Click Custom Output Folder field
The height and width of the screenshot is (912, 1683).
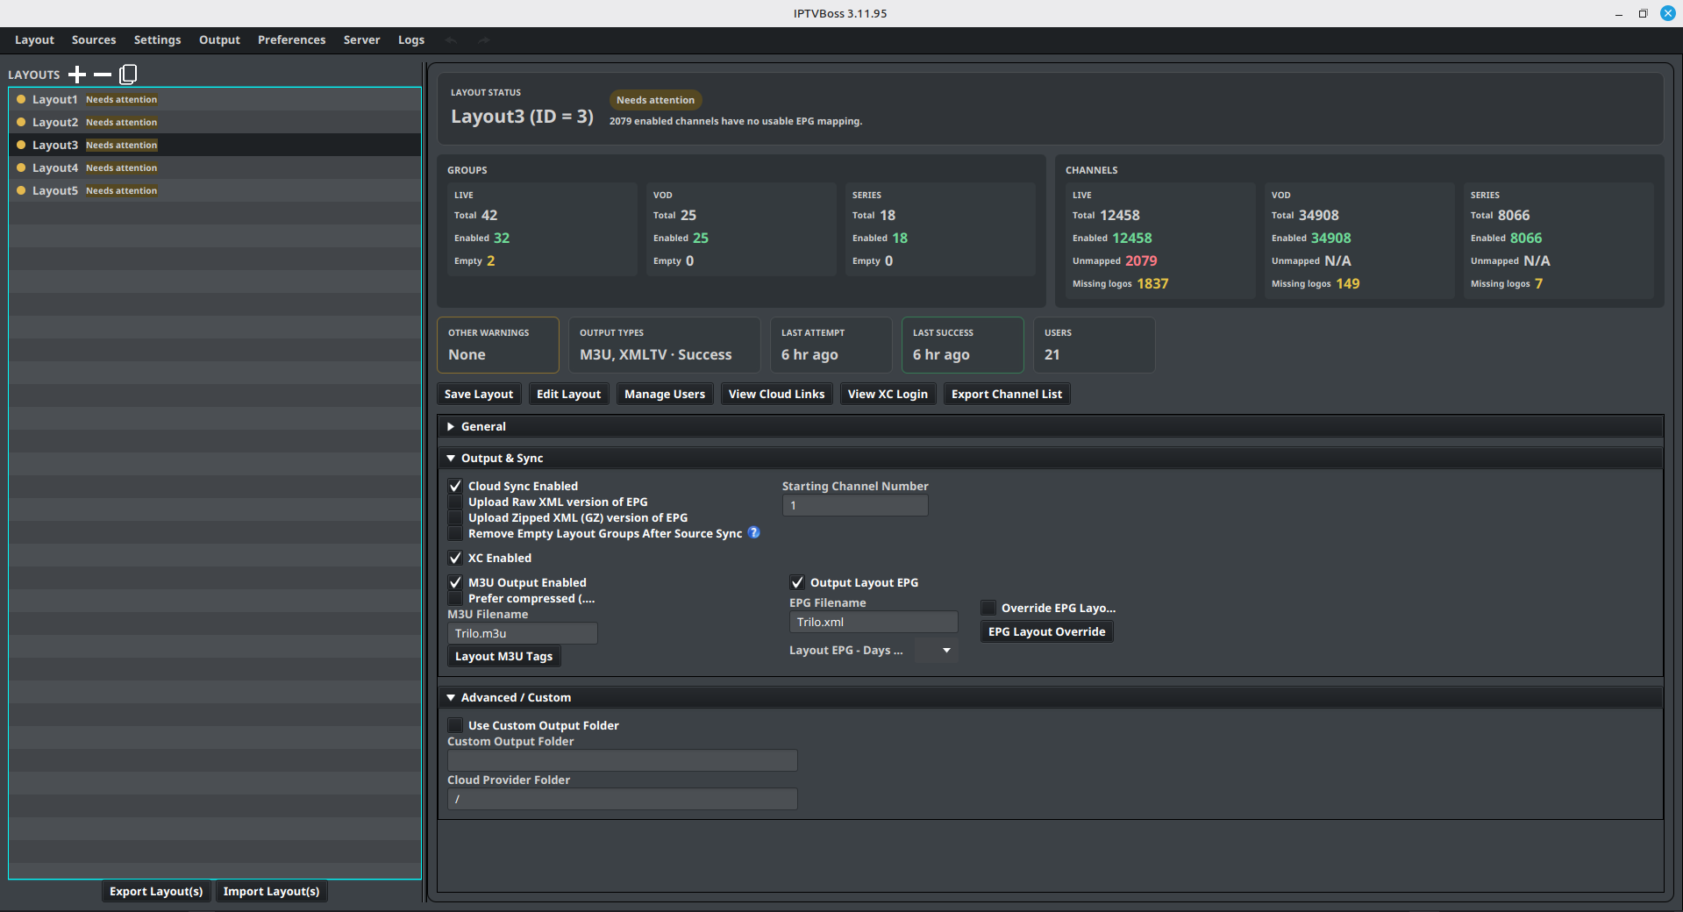click(x=623, y=760)
